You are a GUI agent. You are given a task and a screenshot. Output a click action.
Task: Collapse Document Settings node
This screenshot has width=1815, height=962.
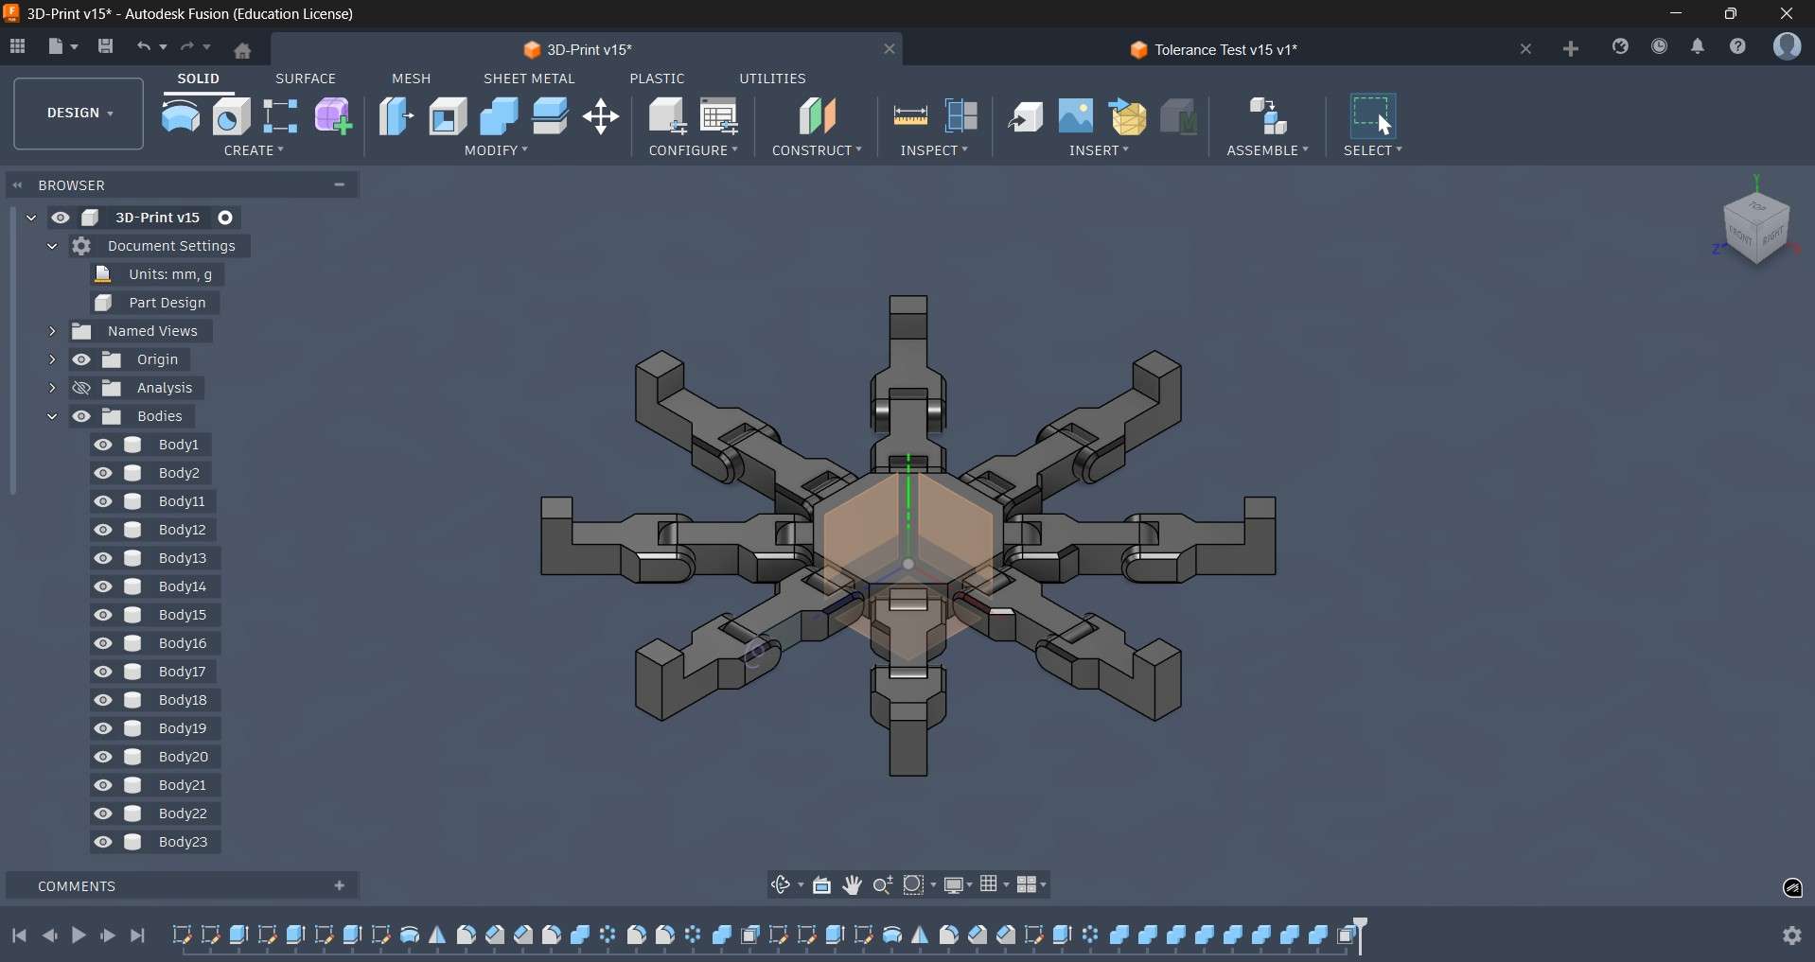coord(52,247)
